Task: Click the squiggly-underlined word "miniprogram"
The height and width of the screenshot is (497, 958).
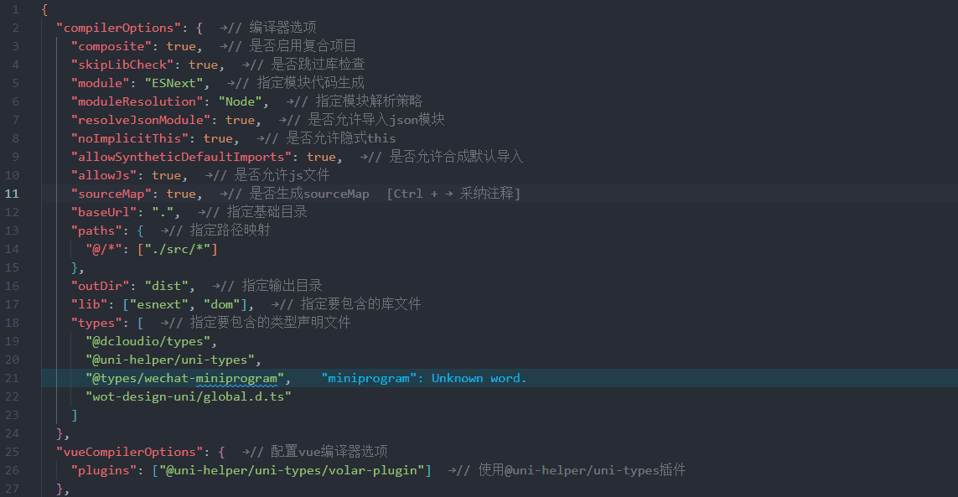Action: pos(237,378)
